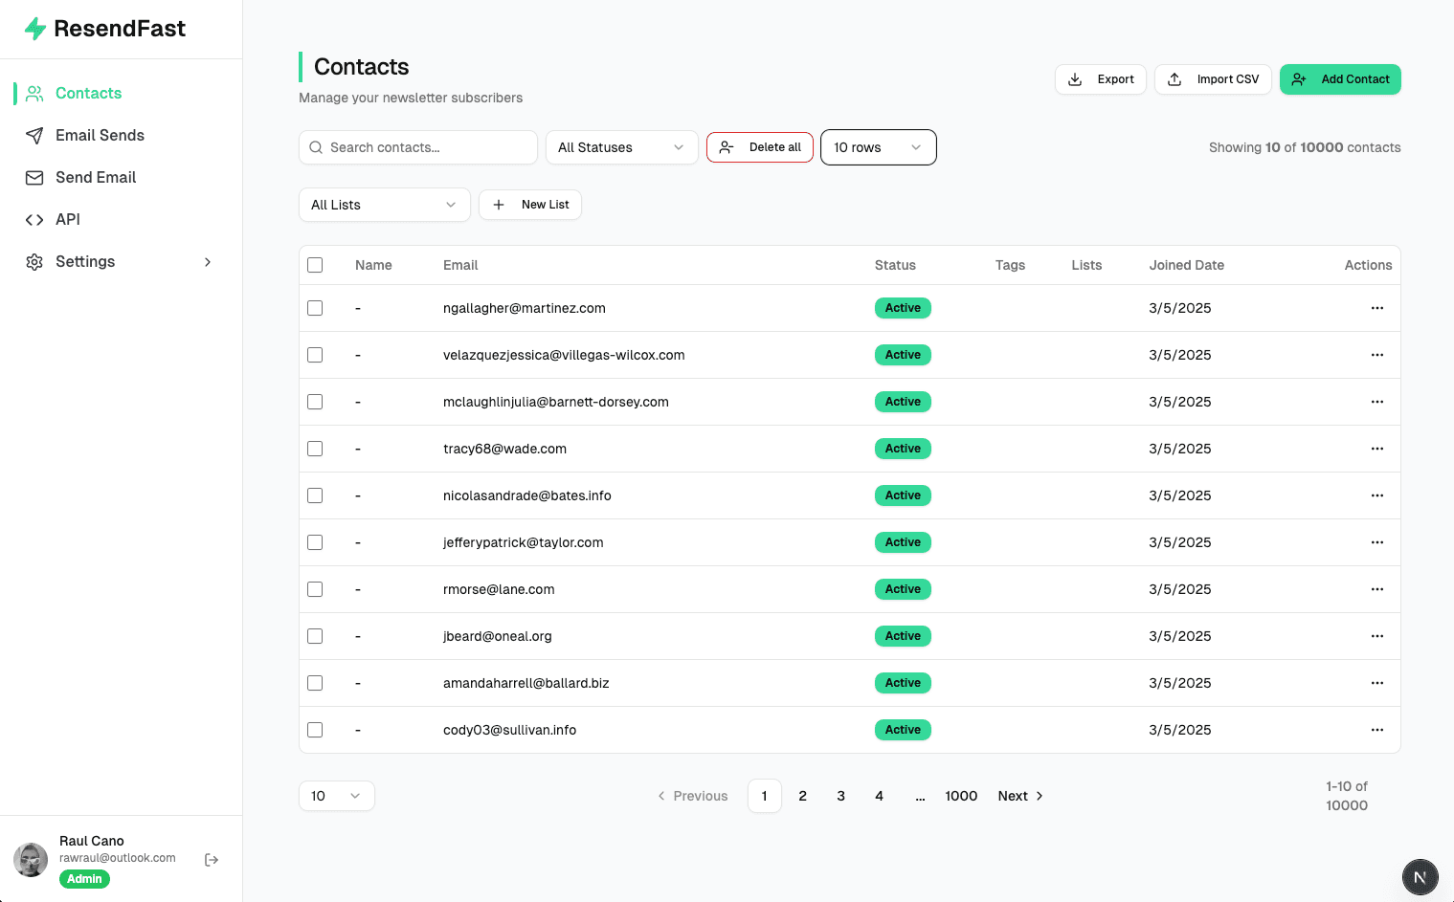
Task: Click the search magnifier in contacts search
Action: coord(316,147)
